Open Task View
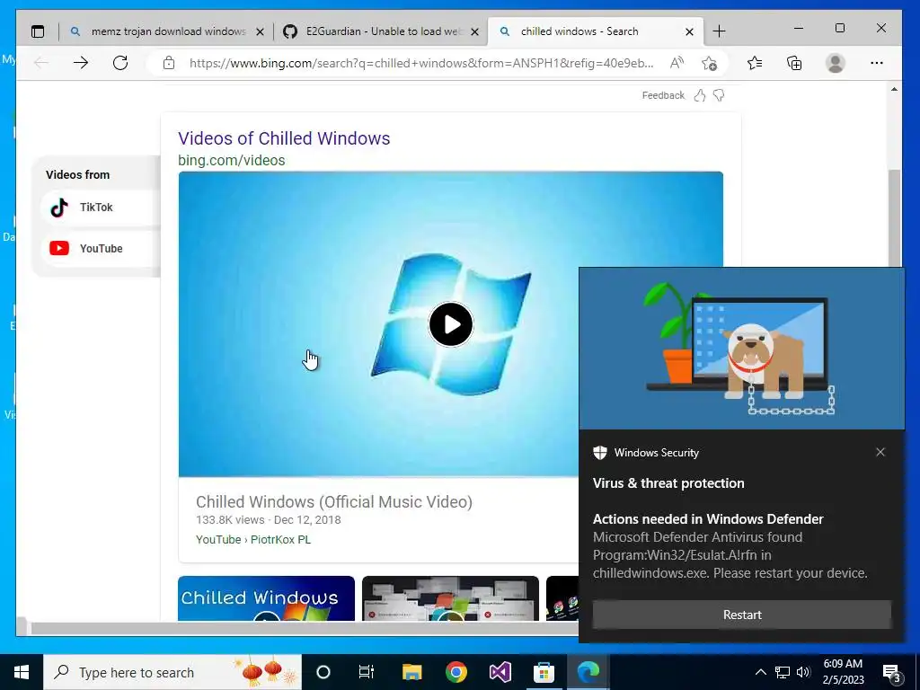Image resolution: width=920 pixels, height=690 pixels. coord(367,672)
